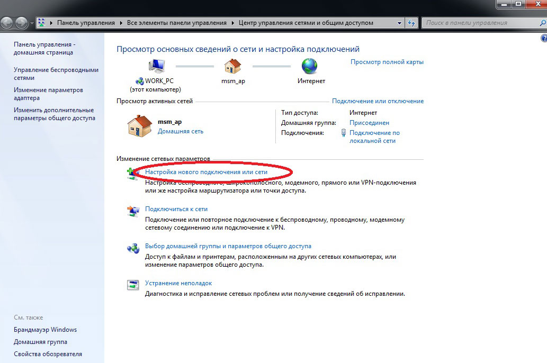Click the Forward navigation arrow button
This screenshot has width=547, height=363.
pyautogui.click(x=21, y=23)
